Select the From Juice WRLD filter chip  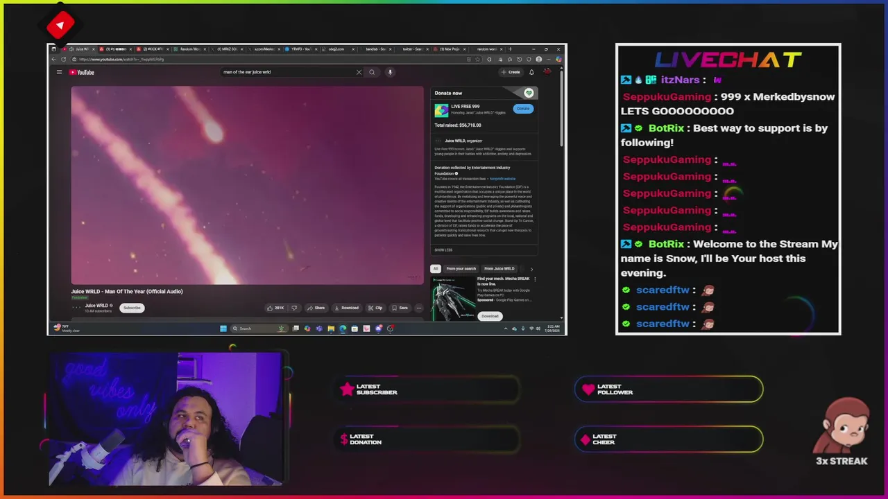pos(499,269)
